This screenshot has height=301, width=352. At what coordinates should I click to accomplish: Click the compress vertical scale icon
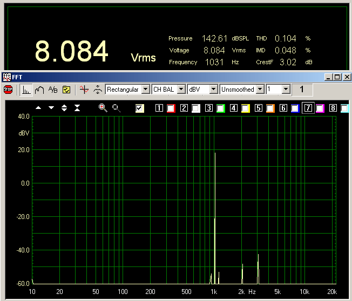[x=77, y=108]
